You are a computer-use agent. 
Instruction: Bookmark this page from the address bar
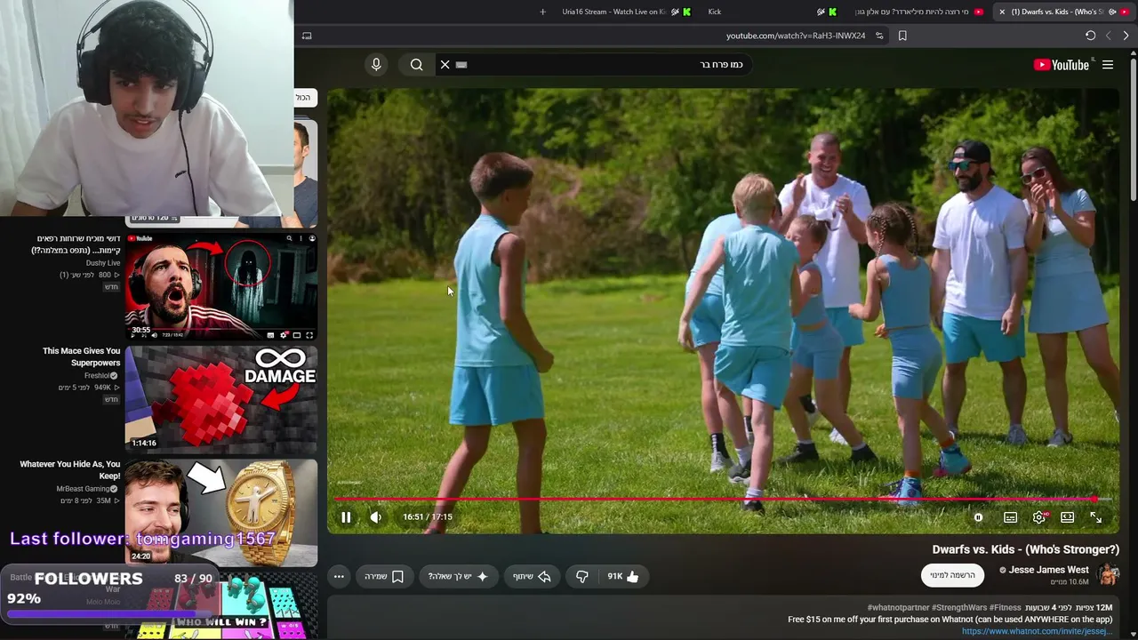click(902, 36)
